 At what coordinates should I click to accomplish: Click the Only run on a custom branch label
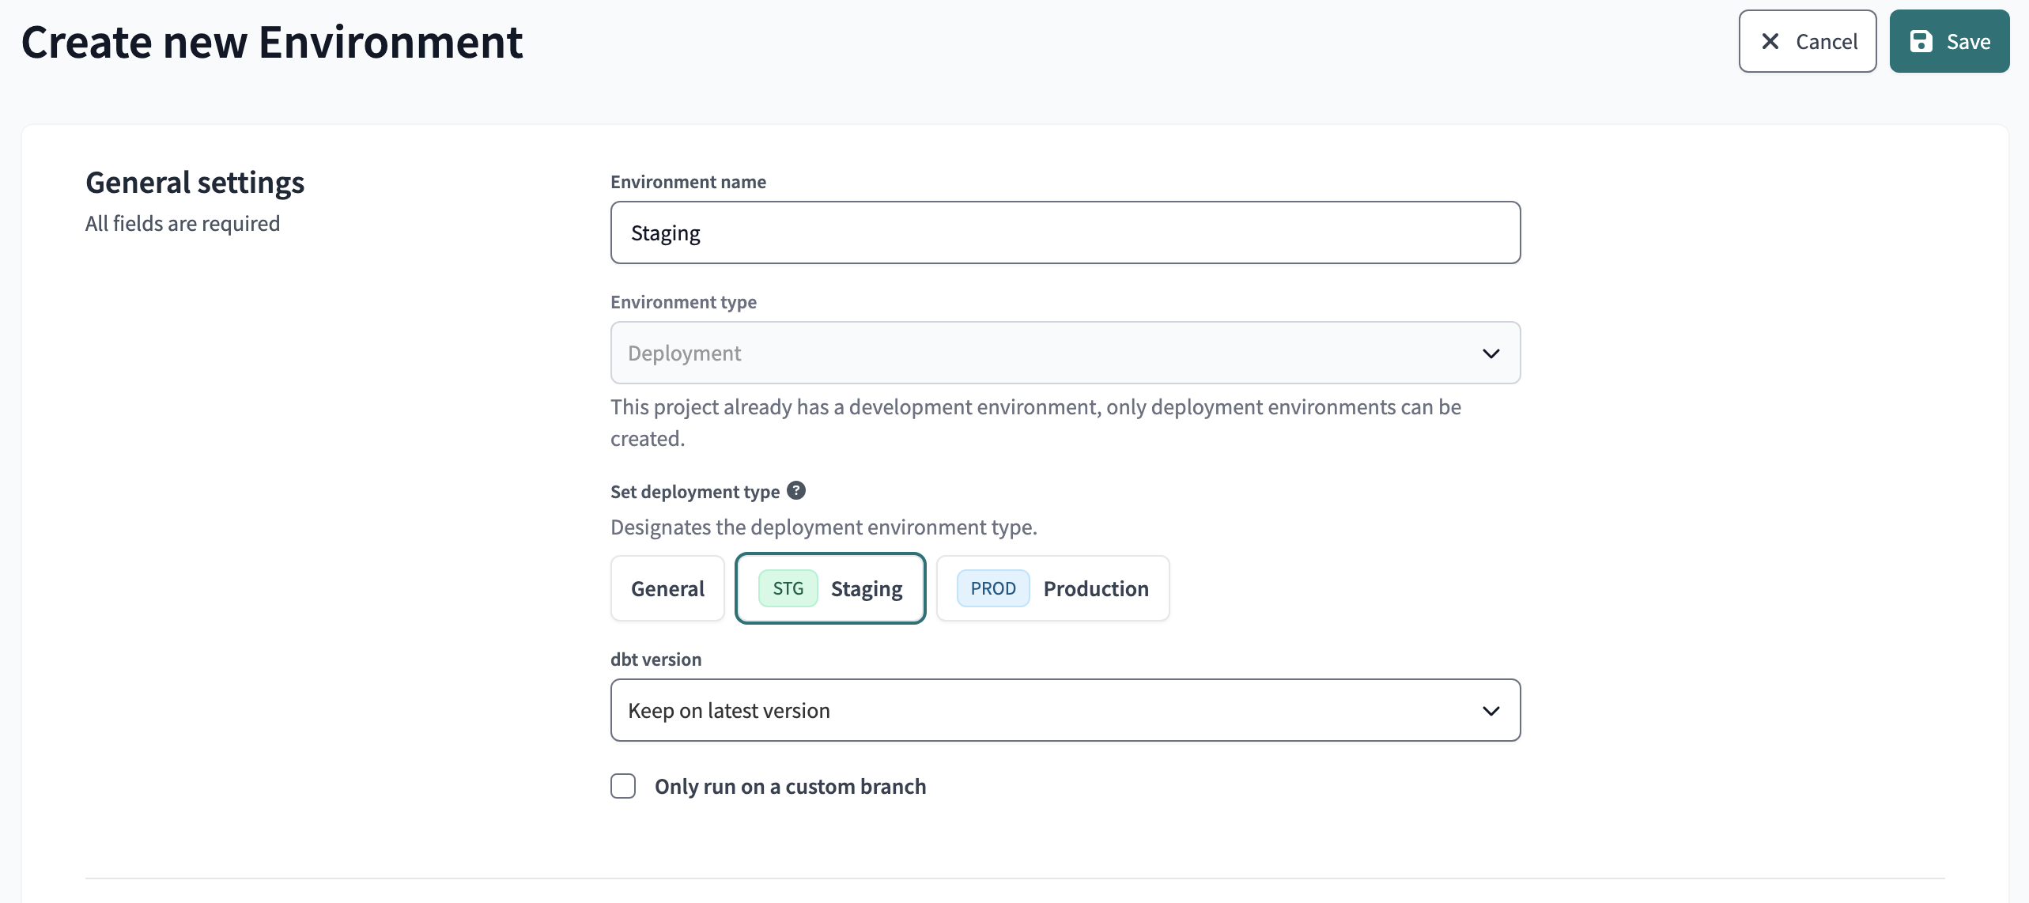tap(789, 786)
